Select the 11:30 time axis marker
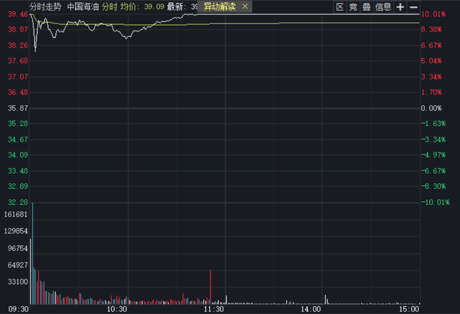 [x=214, y=309]
